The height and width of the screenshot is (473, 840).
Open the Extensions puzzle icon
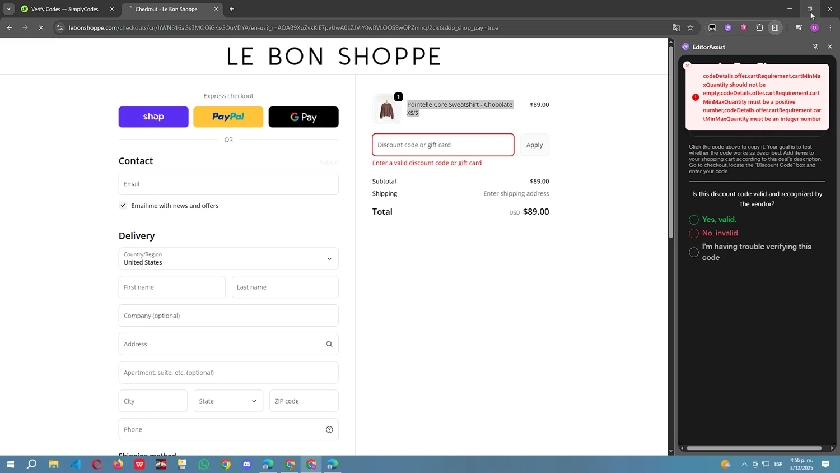[x=759, y=27]
